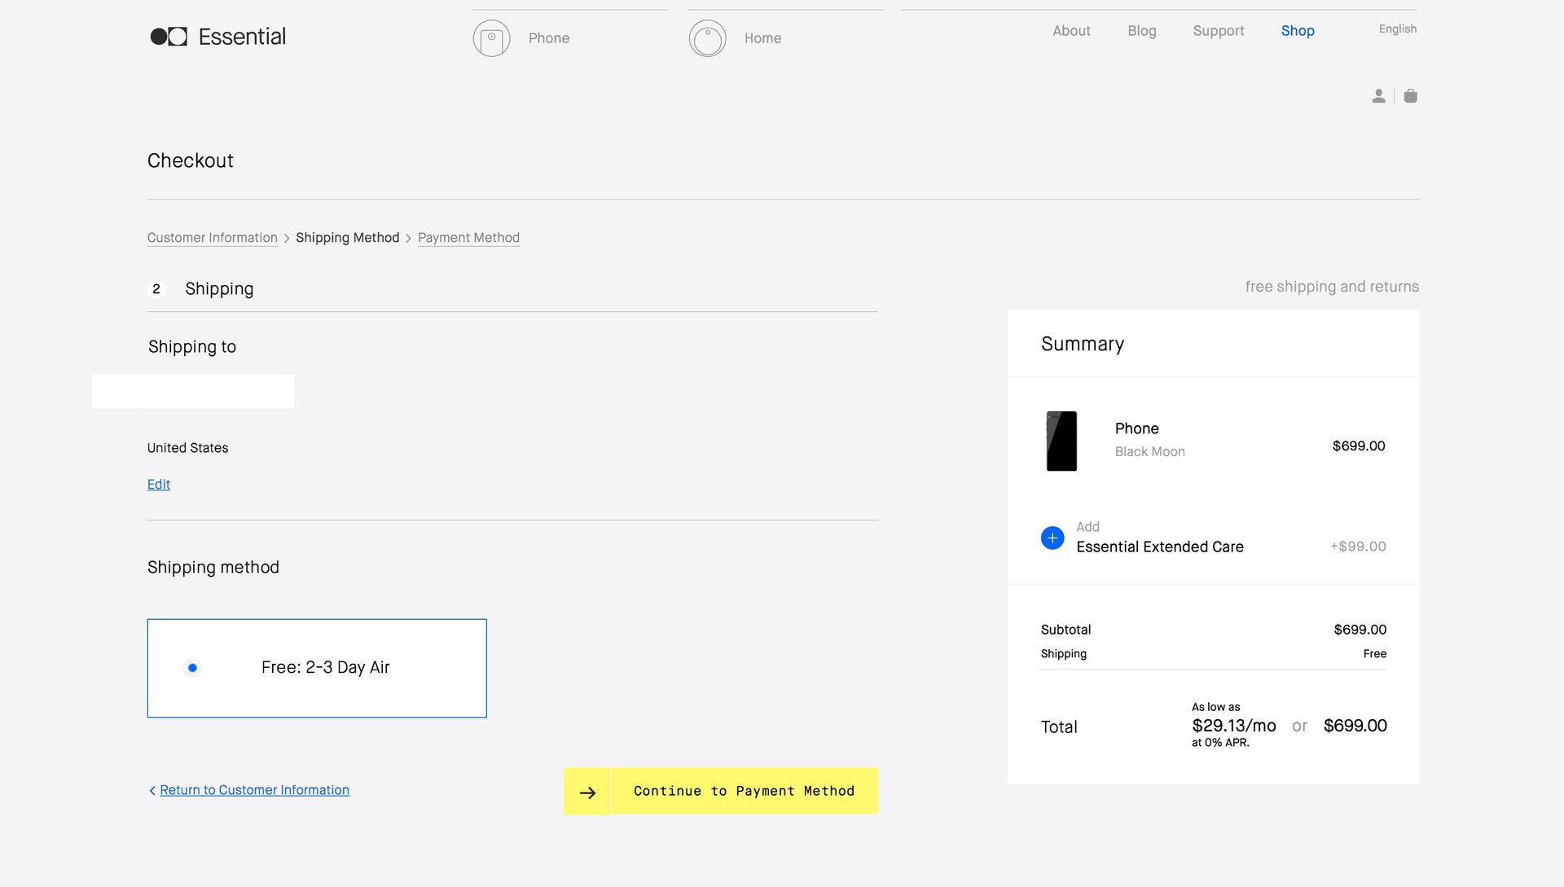Click the yellow arrow icon button
This screenshot has width=1564, height=887.
(587, 792)
